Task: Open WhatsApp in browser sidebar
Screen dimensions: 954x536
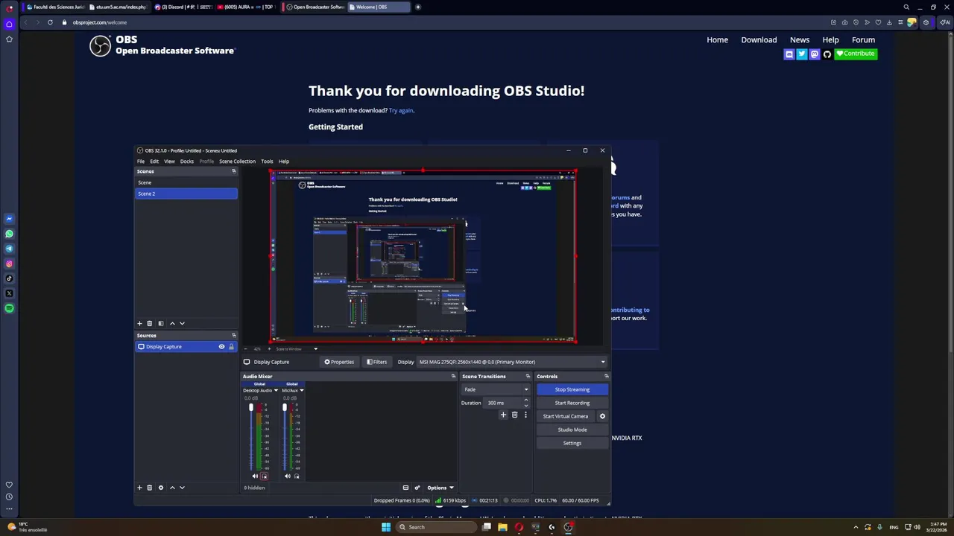Action: click(x=9, y=234)
